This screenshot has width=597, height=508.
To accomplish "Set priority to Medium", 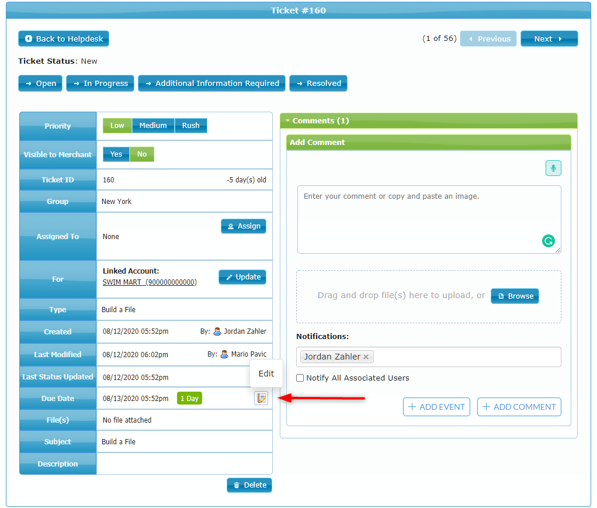I will (153, 126).
